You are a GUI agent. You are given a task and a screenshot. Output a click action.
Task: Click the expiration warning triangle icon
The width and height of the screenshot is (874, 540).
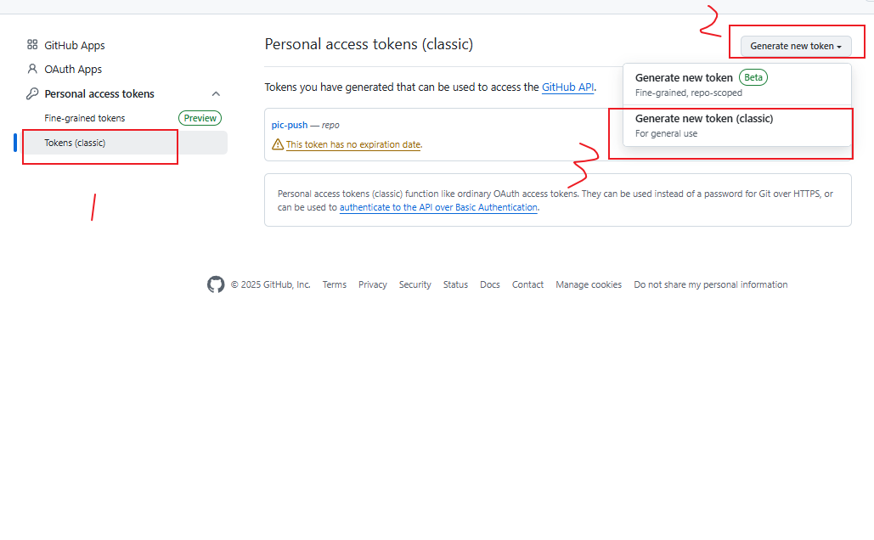click(x=278, y=144)
